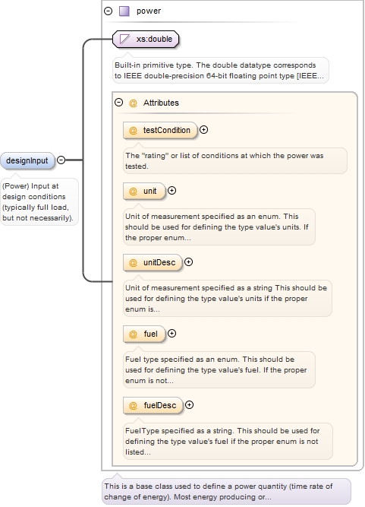Click the @ icon on testCondition attribute
This screenshot has width=365, height=507.
133,130
